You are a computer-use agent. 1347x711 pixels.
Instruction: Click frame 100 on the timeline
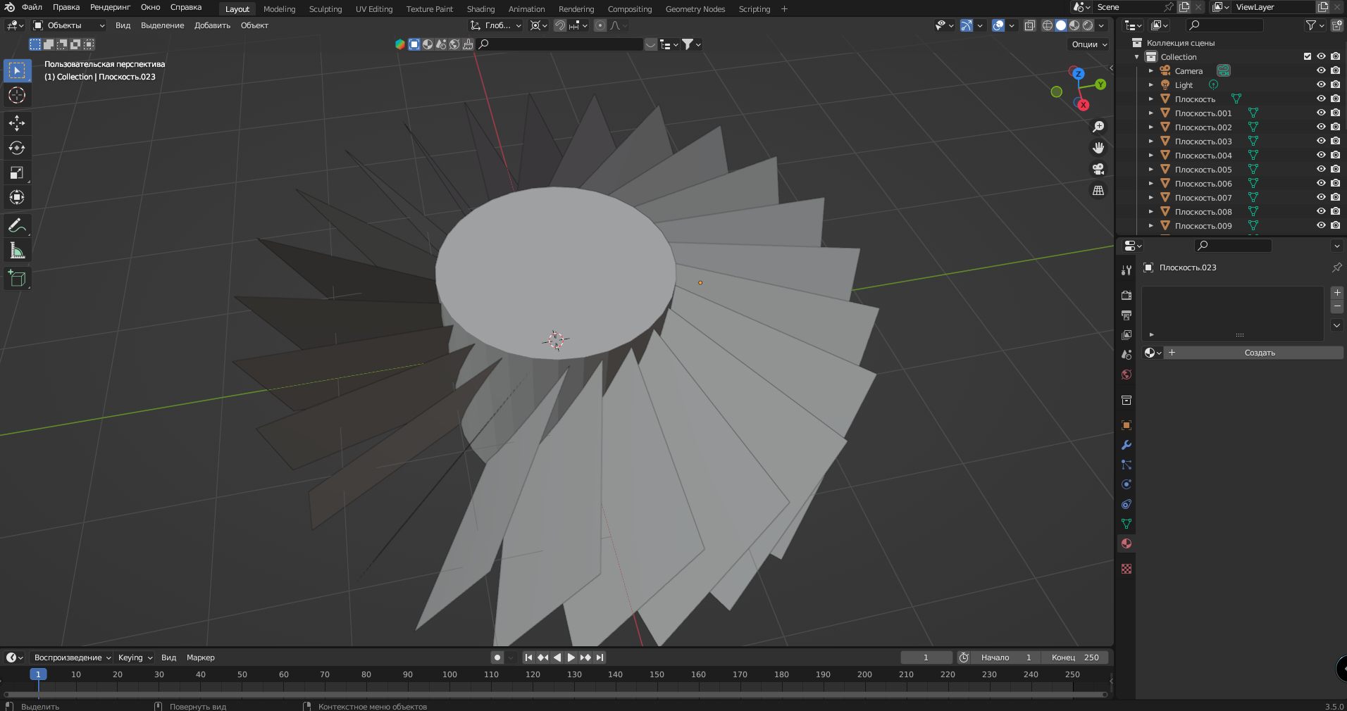pyautogui.click(x=449, y=674)
